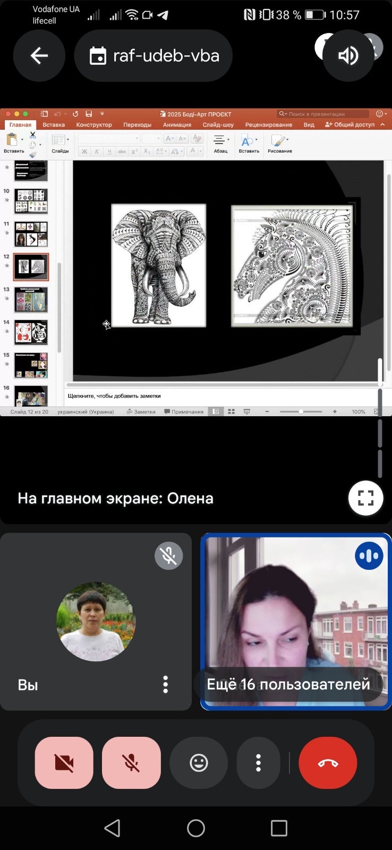Click the scissors cut icon
The image size is (392, 850).
pos(33,135)
